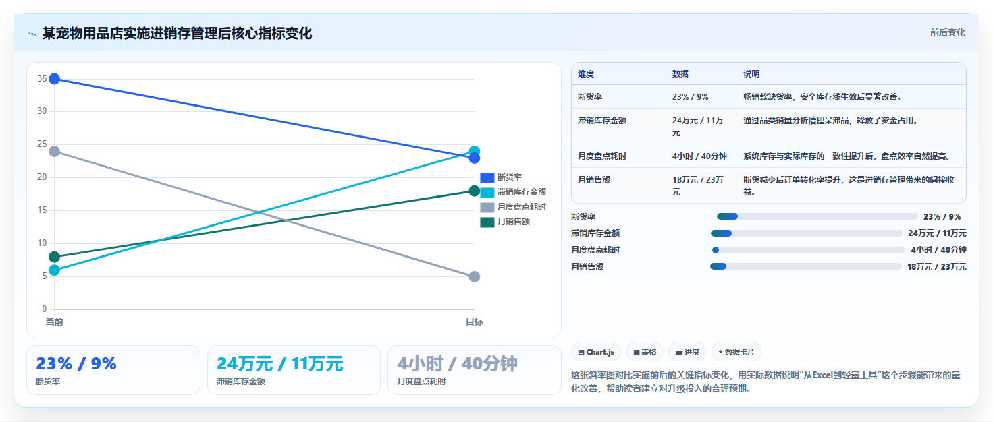The image size is (993, 422).
Task: Click the green 月销售额 legend color box
Action: [487, 222]
